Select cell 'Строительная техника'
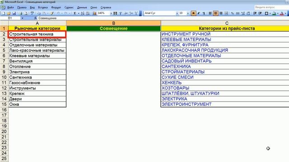 (37, 34)
